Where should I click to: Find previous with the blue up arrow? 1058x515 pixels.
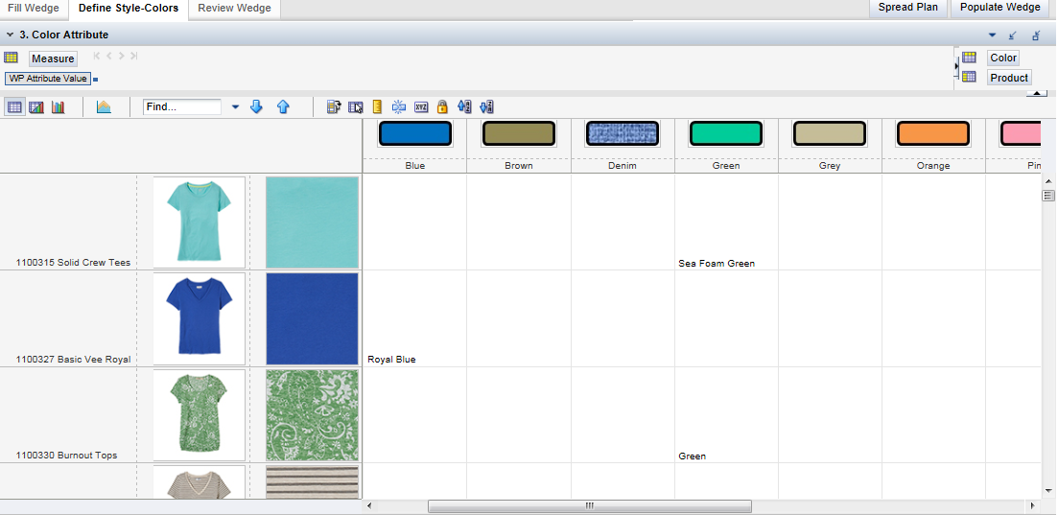click(283, 106)
